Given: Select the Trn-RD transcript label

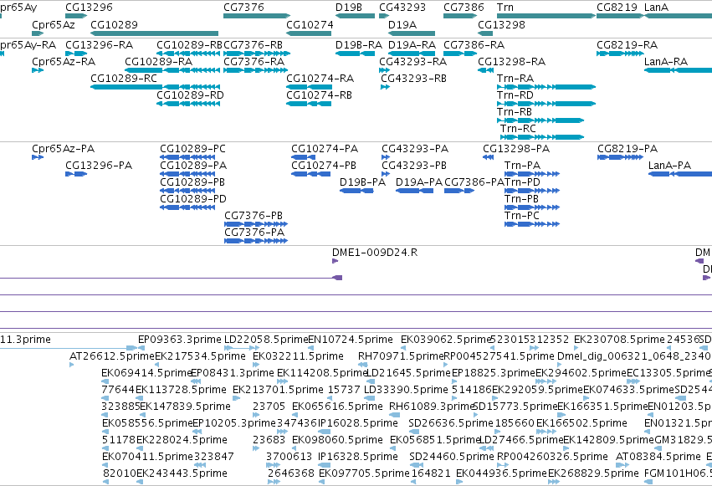Looking at the screenshot, I should pos(515,95).
